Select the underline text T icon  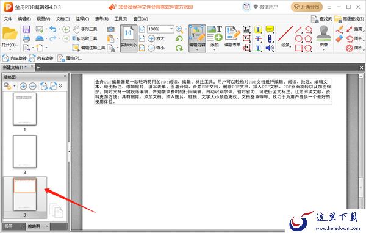coord(258,48)
